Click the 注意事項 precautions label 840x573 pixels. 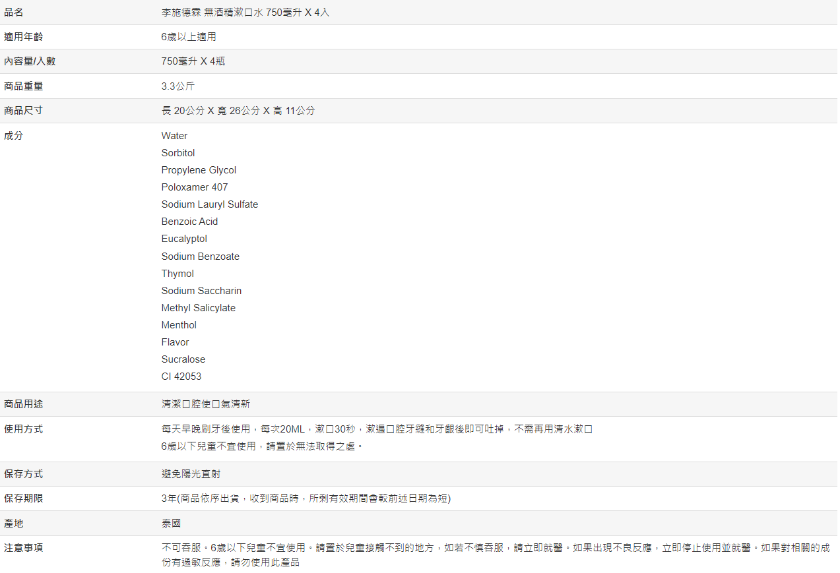(24, 547)
